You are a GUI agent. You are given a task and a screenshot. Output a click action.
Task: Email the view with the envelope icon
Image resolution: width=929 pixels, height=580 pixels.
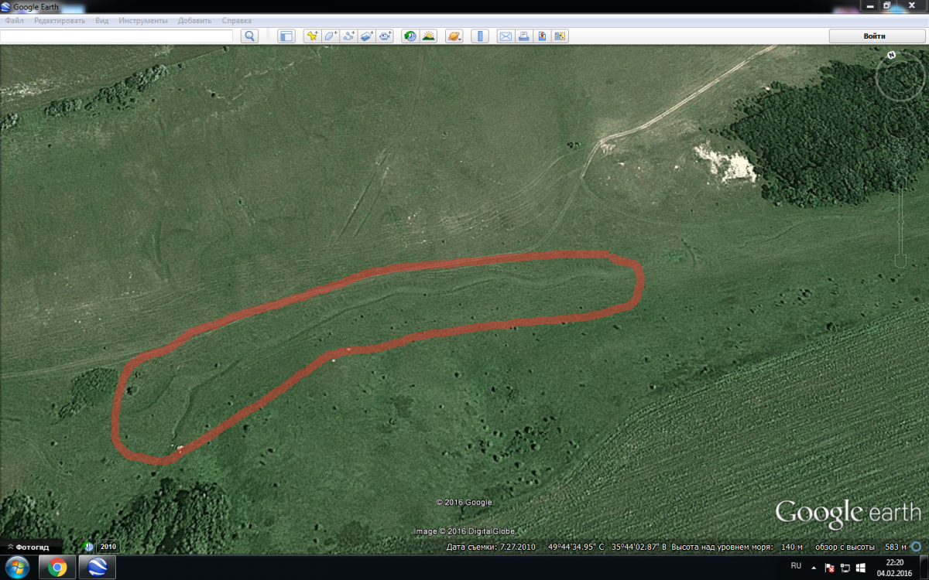[505, 36]
